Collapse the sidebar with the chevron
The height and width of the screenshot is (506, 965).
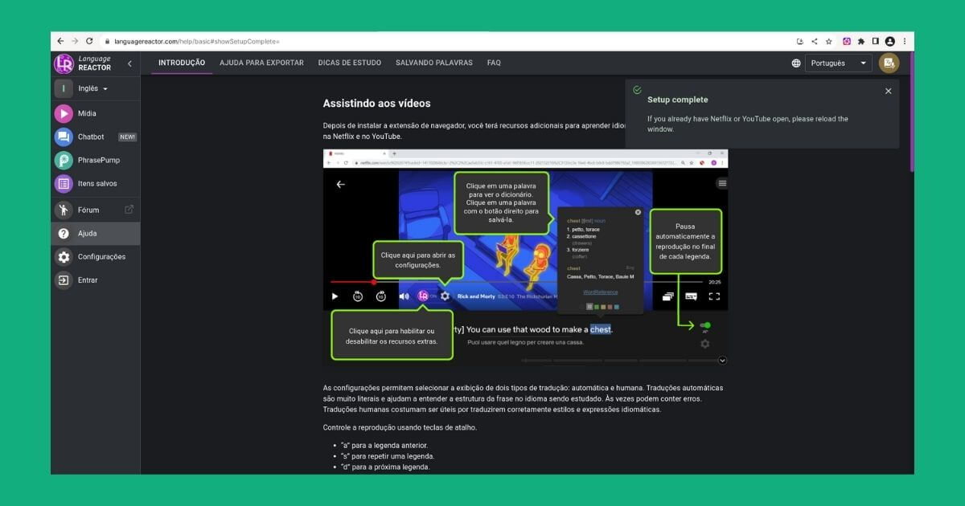[x=129, y=63]
